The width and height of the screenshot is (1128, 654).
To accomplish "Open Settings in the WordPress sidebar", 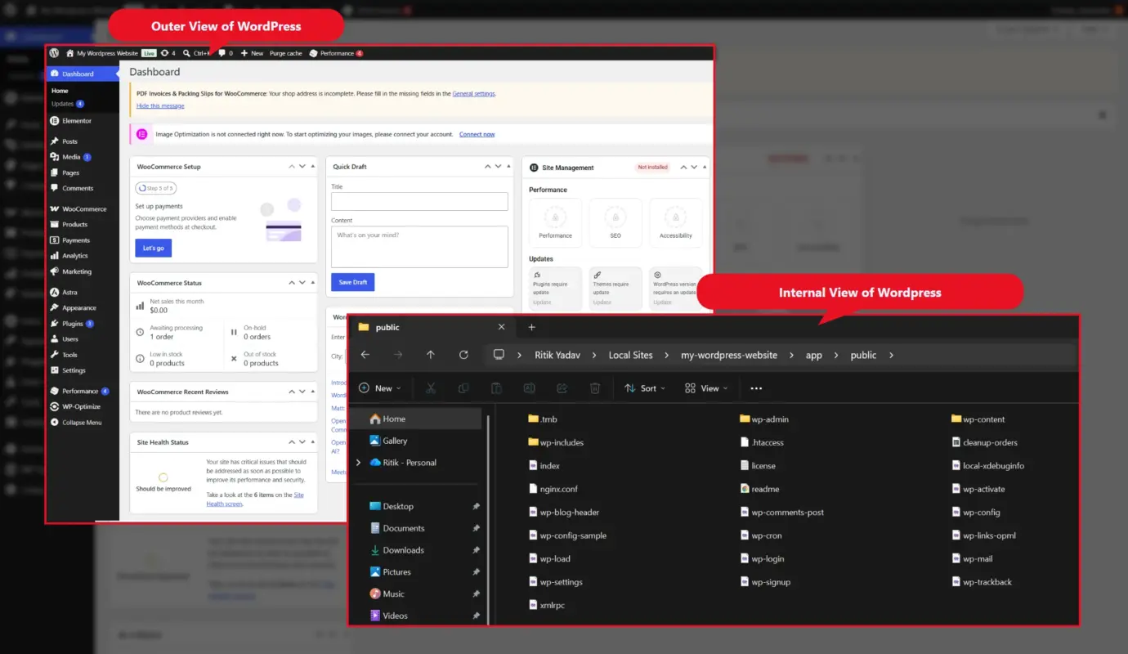I will pos(68,370).
